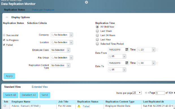Select the Selected Time Period radio button

click(x=97, y=44)
